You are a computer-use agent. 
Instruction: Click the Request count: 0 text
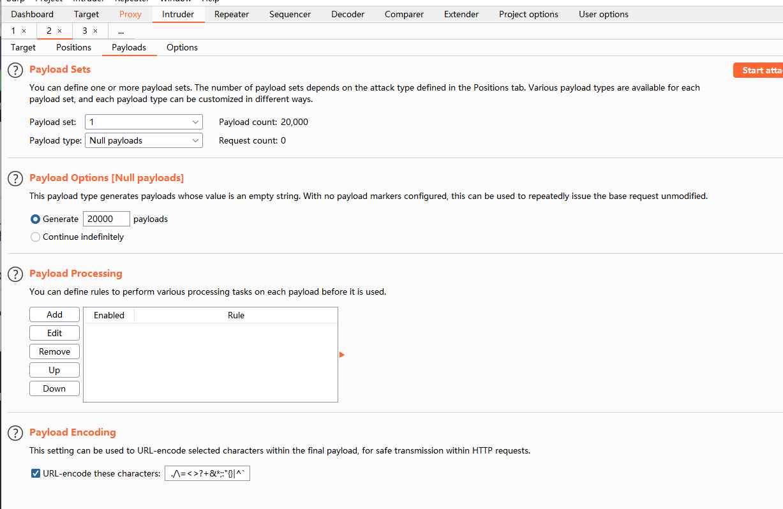click(252, 140)
